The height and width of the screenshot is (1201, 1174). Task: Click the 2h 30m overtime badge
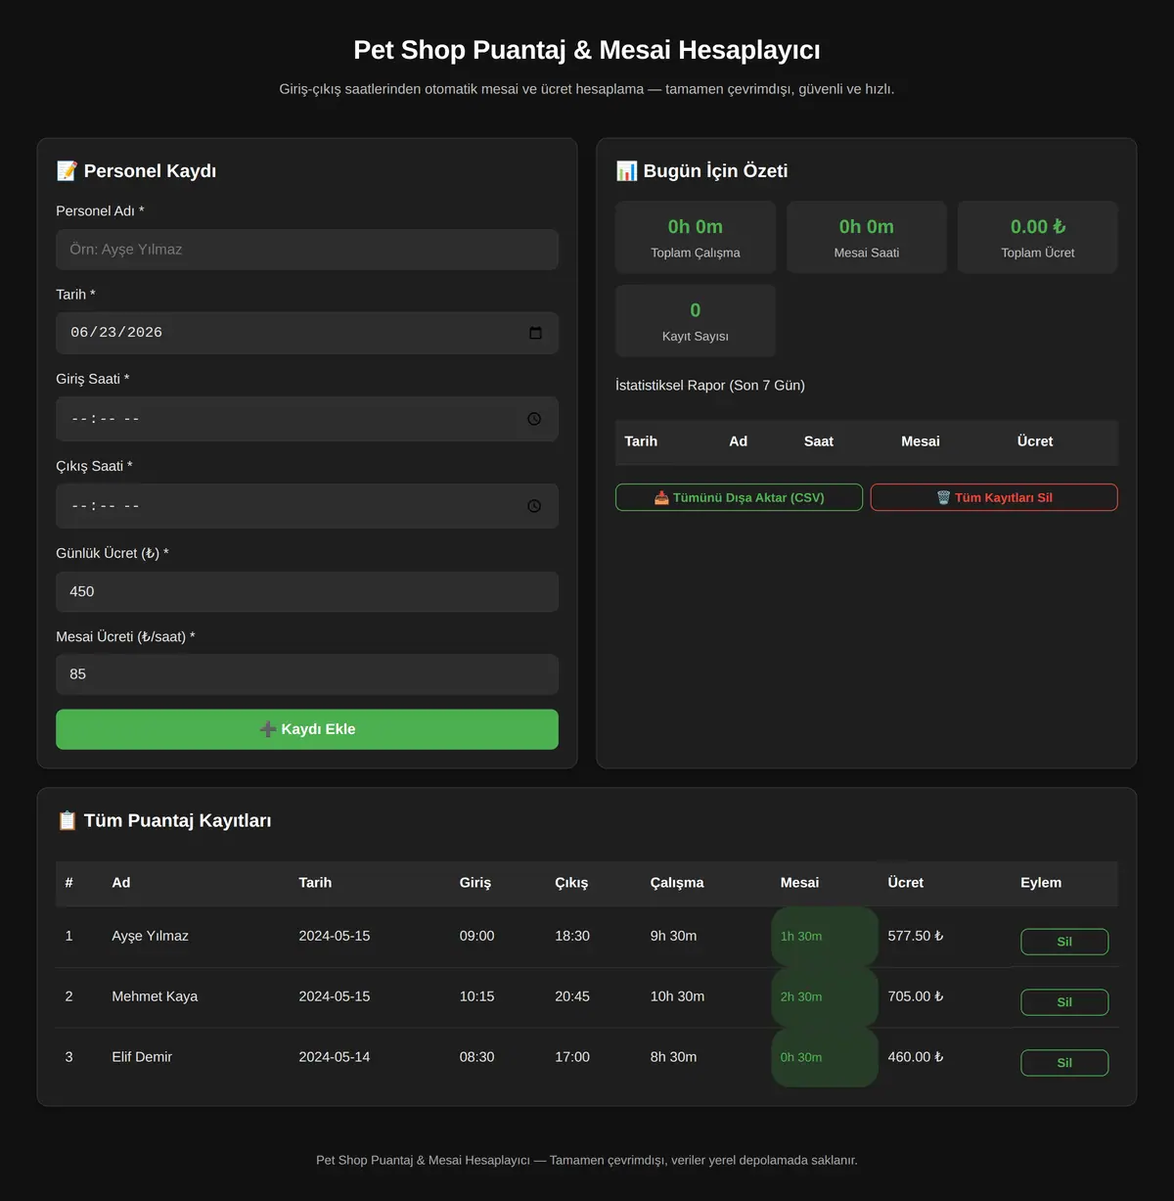[x=825, y=997]
